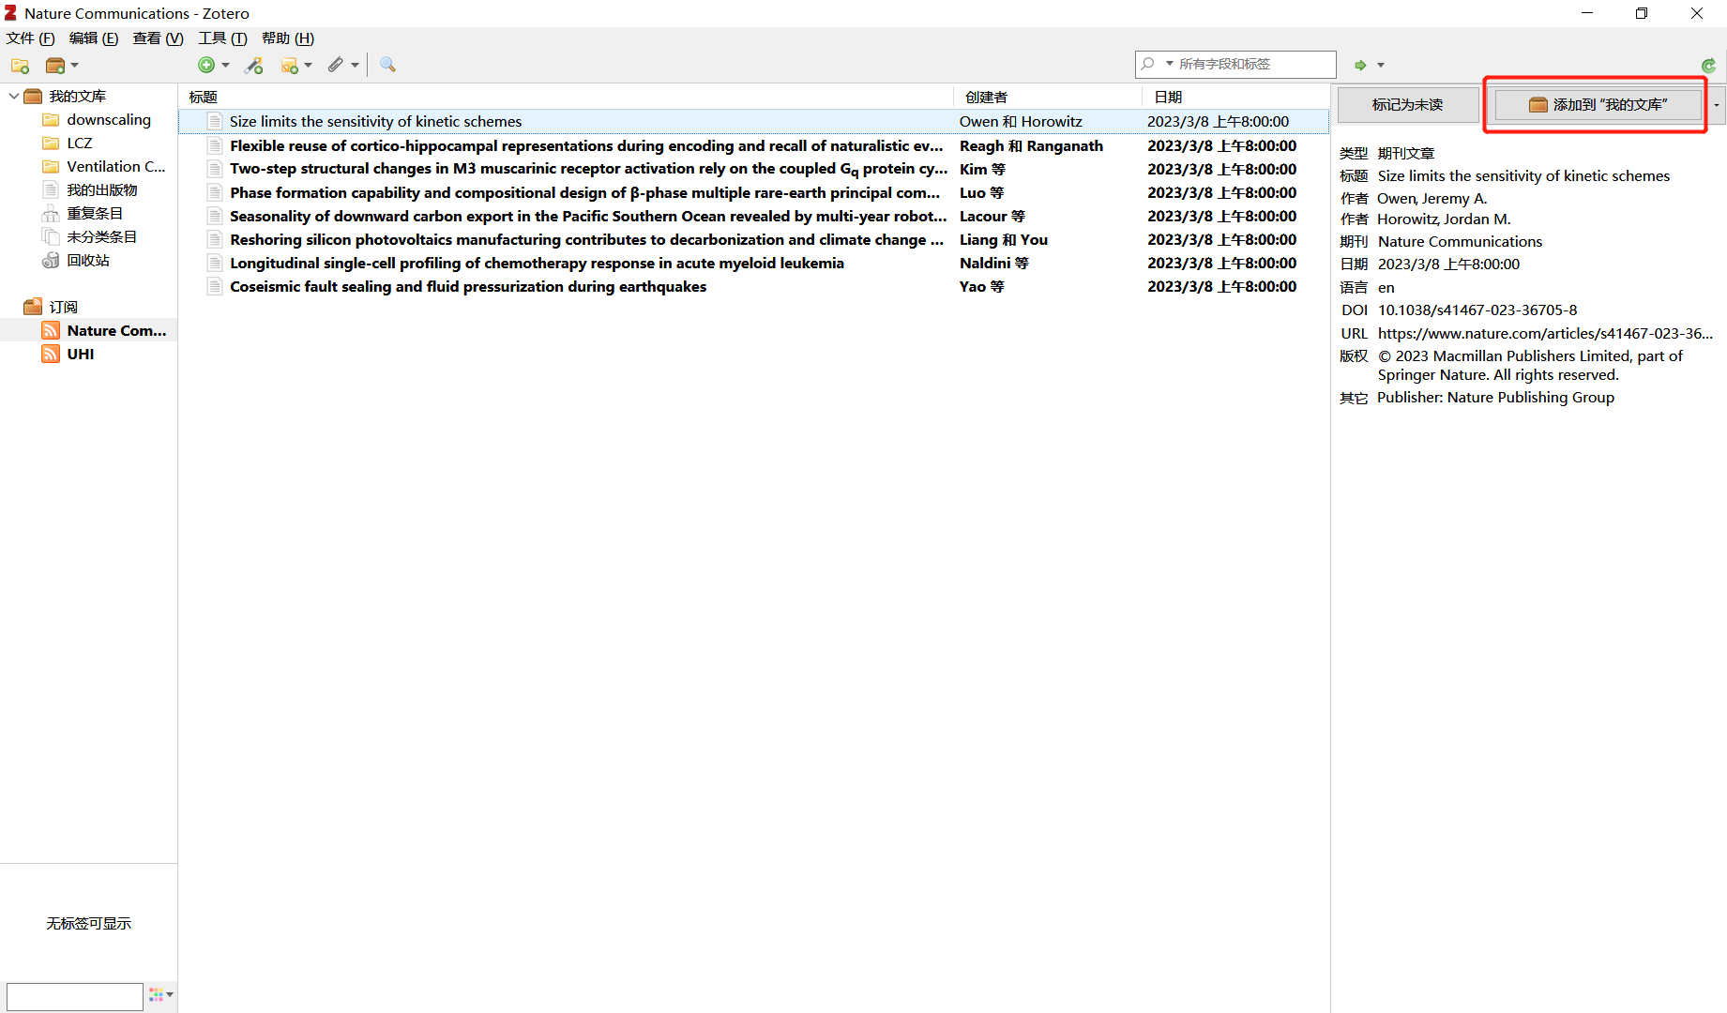Click the DOI value 10.1038/s41467-023-36705-8

coord(1477,310)
